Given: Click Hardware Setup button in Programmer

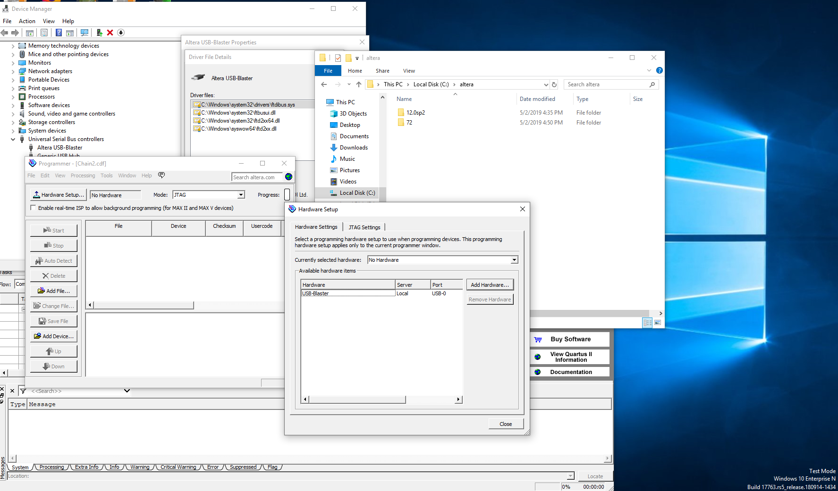Looking at the screenshot, I should click(59, 195).
